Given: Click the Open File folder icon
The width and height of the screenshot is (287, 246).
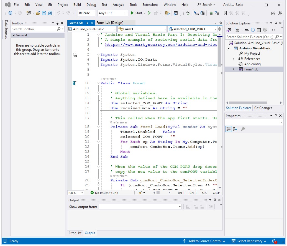Looking at the screenshot, I should (38, 13).
